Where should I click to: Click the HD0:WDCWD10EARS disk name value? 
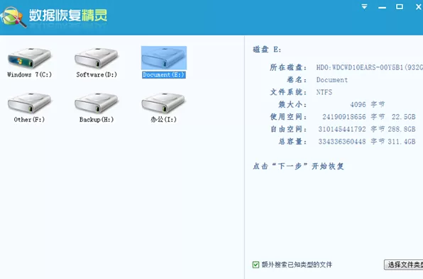370,67
